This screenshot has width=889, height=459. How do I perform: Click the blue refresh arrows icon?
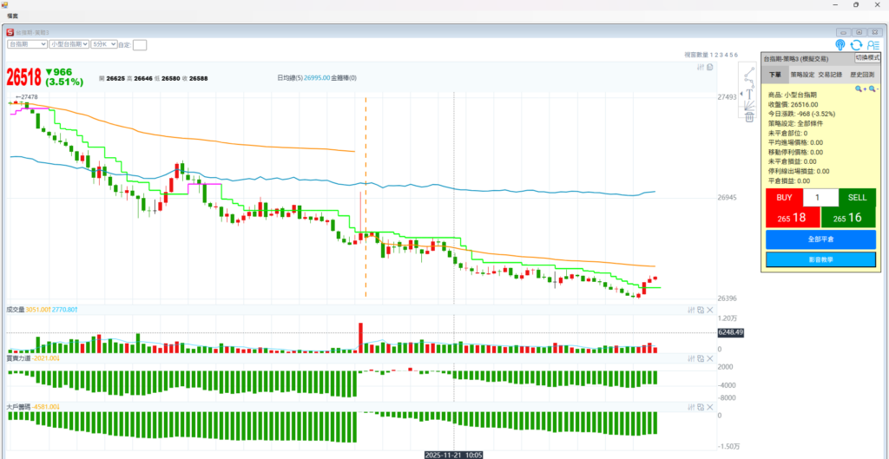856,44
